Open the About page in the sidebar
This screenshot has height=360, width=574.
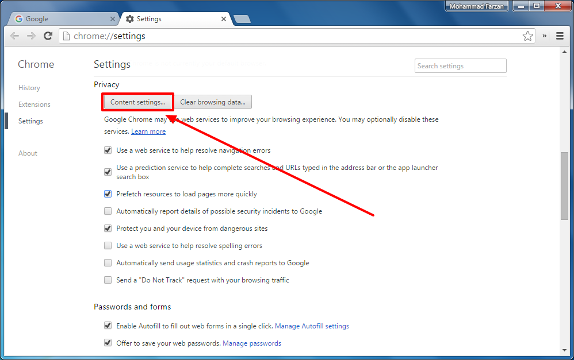click(x=28, y=153)
